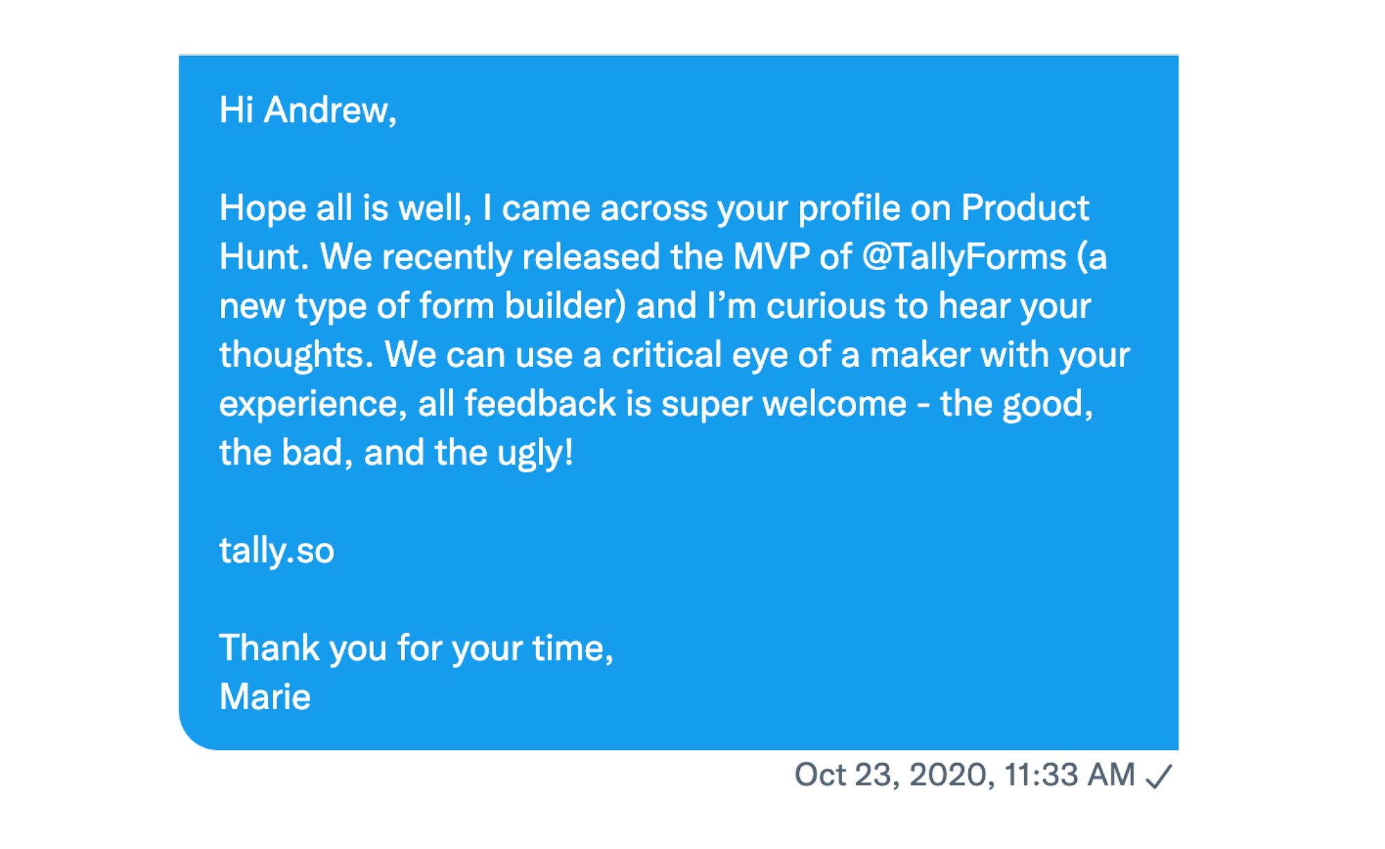Click the words "super welcome"
The height and width of the screenshot is (849, 1385).
click(x=783, y=404)
